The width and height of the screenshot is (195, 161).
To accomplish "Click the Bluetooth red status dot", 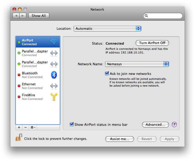I will [x=19, y=75].
